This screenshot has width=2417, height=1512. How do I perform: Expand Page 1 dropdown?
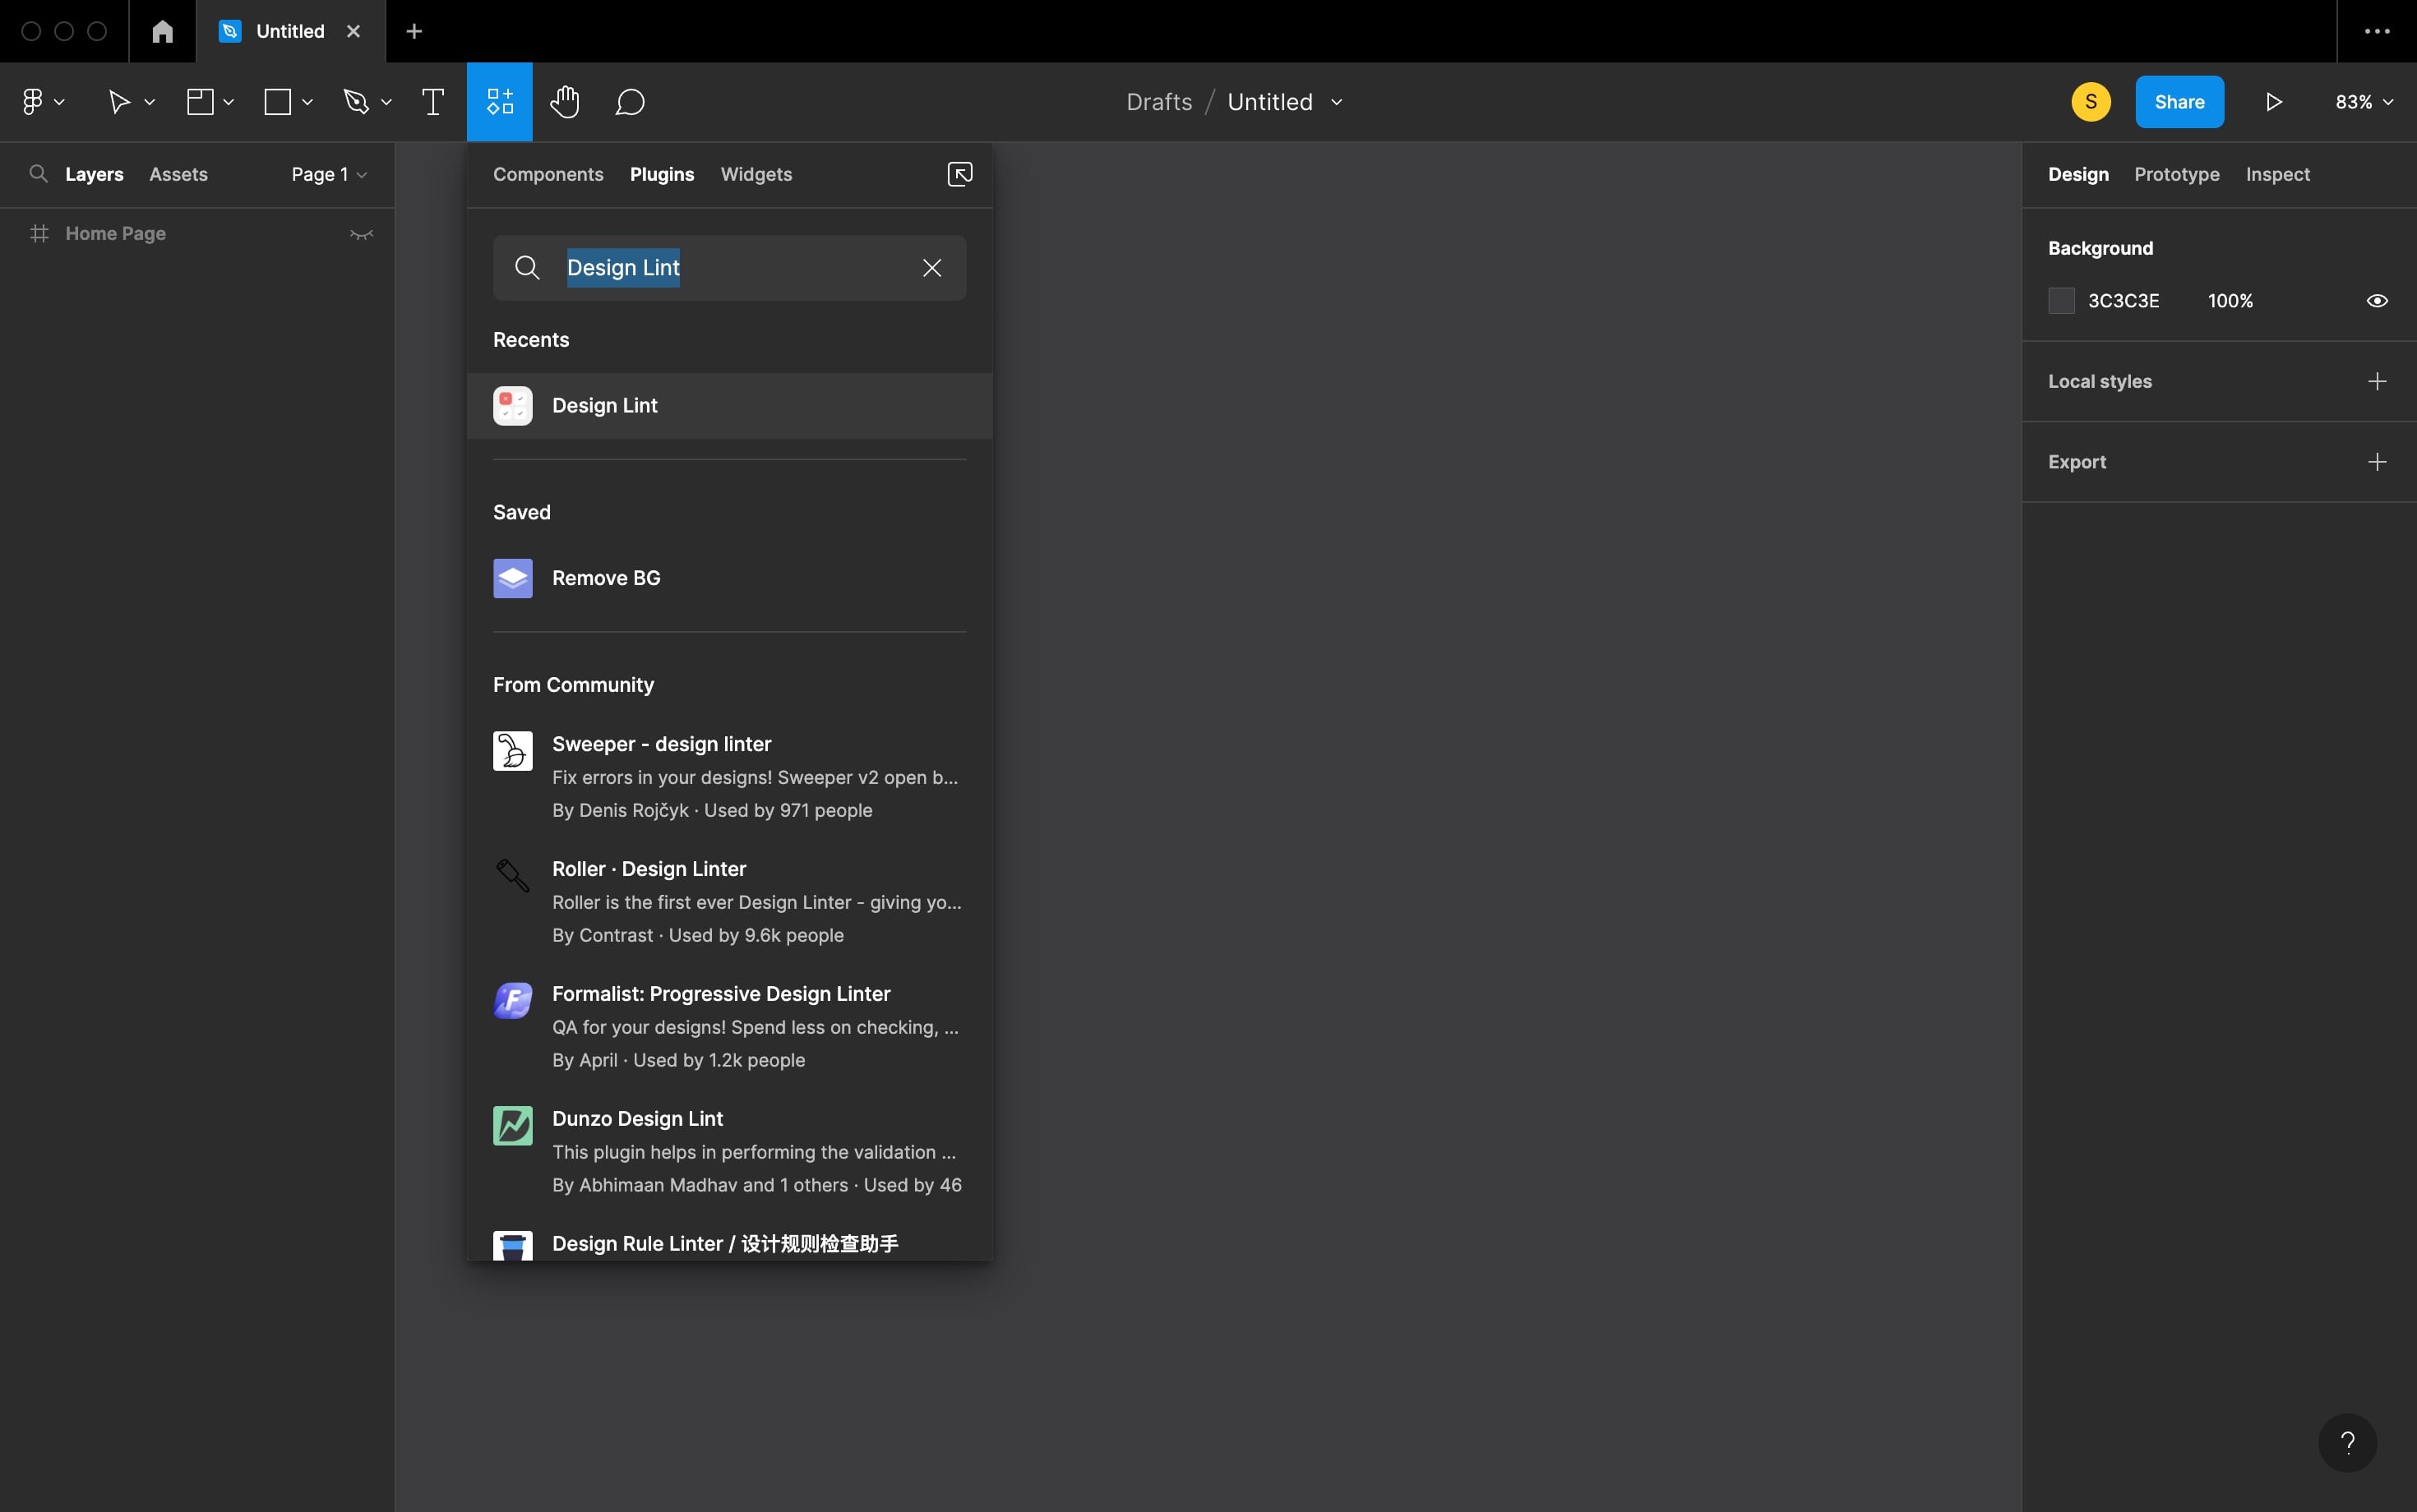tap(328, 174)
